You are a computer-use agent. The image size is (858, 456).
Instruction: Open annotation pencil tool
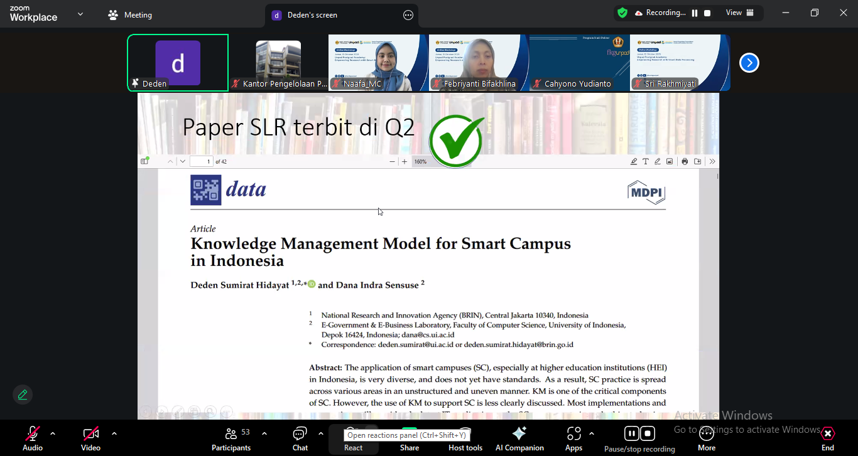point(23,395)
